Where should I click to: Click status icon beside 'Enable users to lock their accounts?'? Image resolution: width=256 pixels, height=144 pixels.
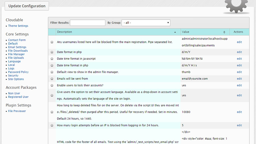52,85
